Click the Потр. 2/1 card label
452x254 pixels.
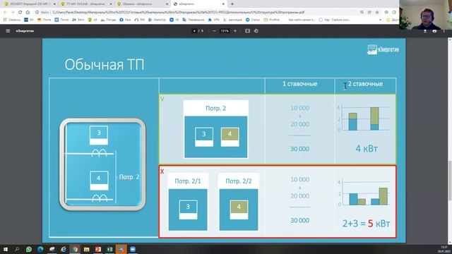[188, 181]
